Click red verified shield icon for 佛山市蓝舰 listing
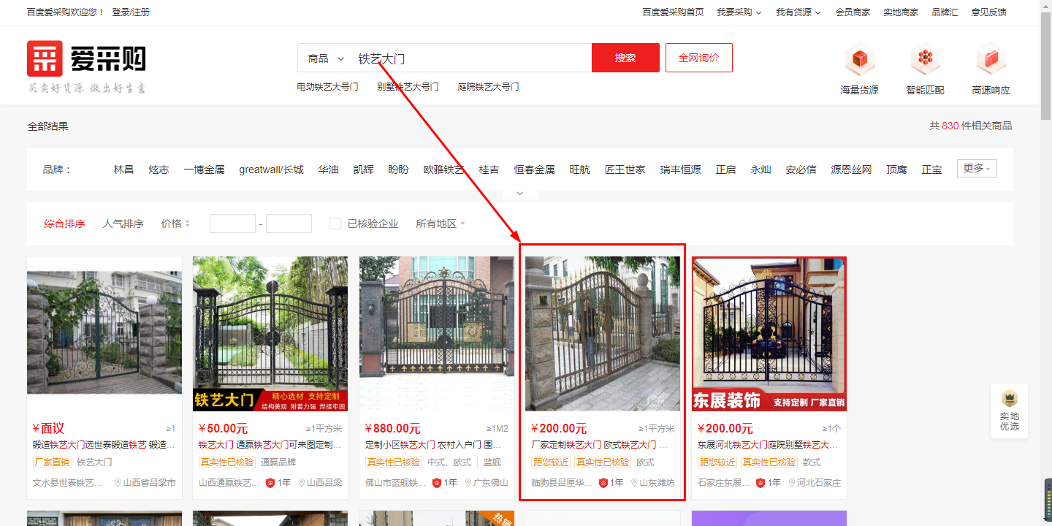 437,483
